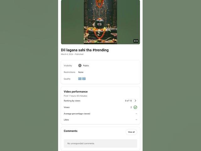
Task: Click the globe visibility icon
Action: pyautogui.click(x=80, y=65)
